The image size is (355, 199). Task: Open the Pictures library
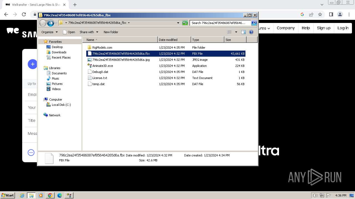(57, 84)
